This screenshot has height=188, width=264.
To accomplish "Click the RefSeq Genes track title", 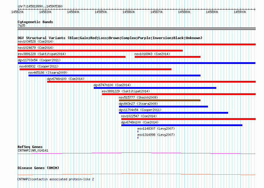I will pyautogui.click(x=30, y=147).
